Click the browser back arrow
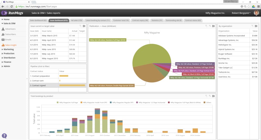This screenshot has width=261, height=140. (x=3, y=6)
